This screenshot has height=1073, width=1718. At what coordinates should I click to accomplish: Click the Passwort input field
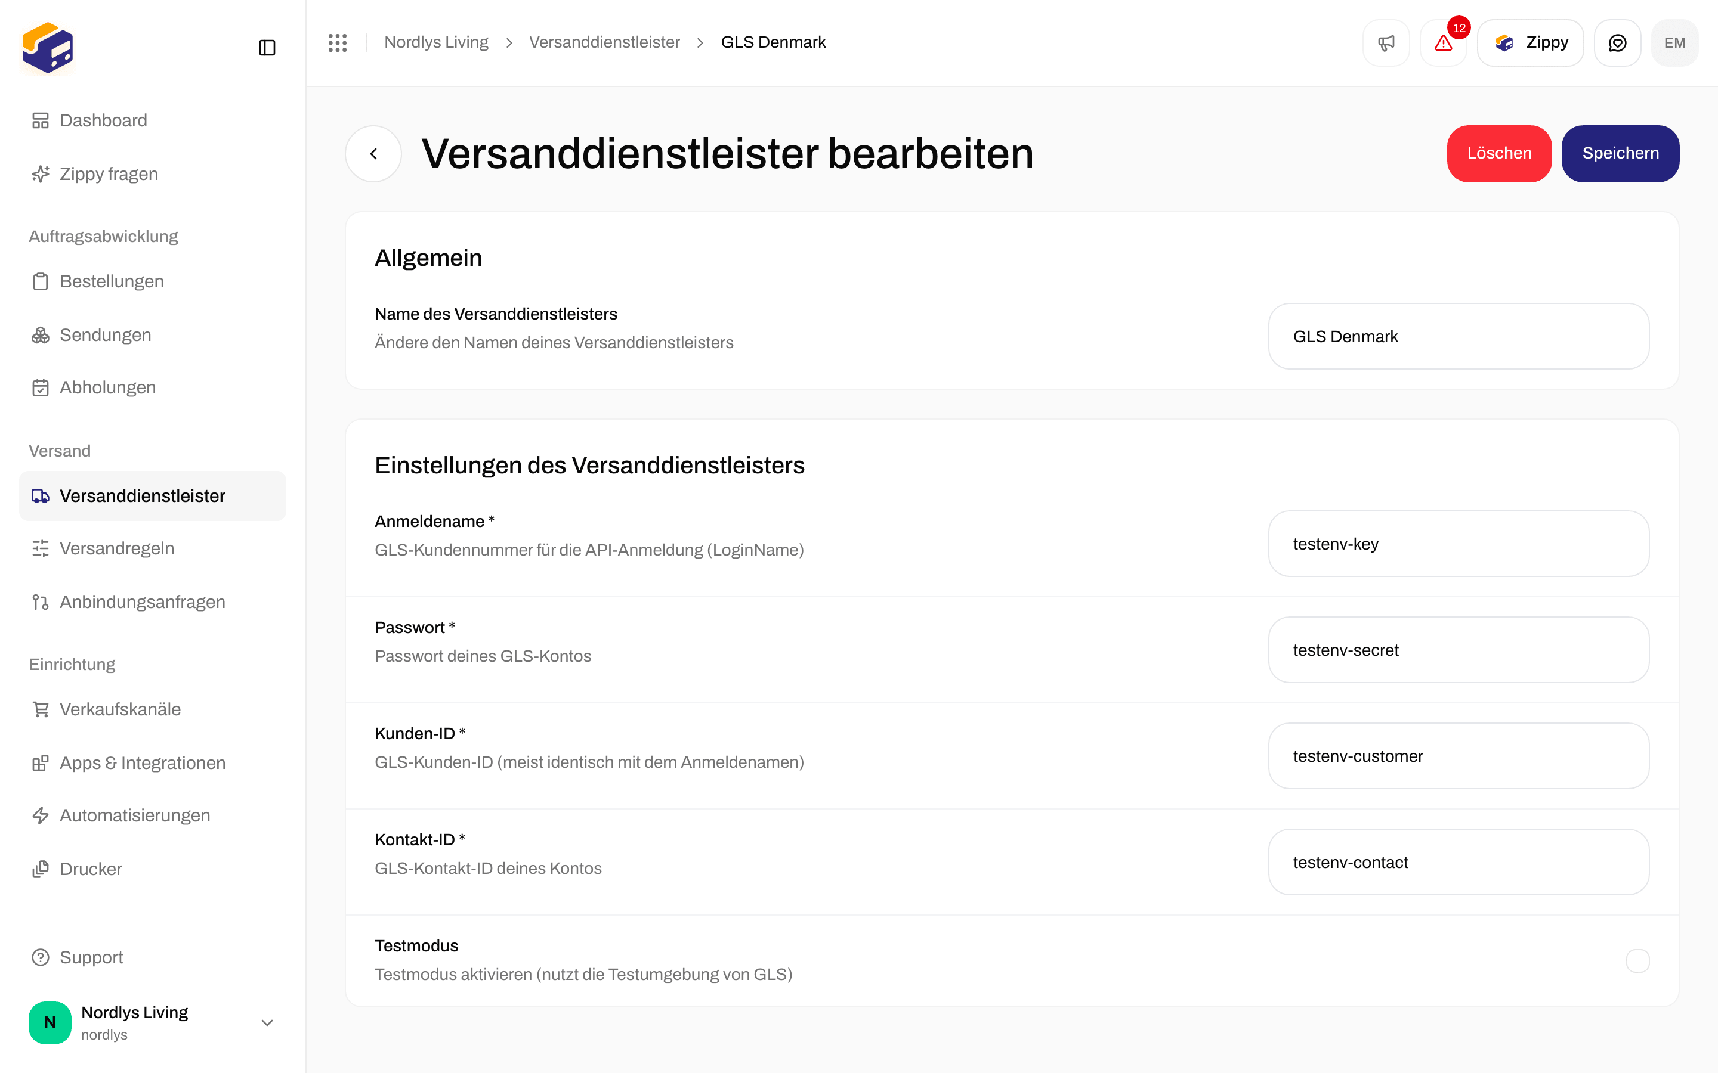click(1458, 650)
